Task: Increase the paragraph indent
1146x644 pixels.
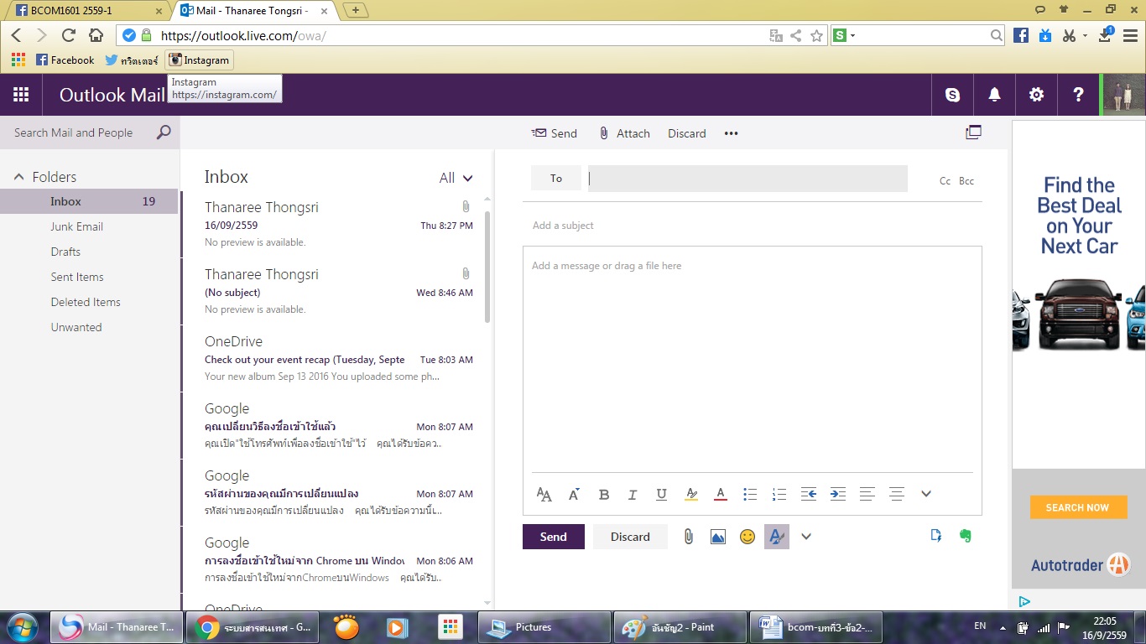Action: click(838, 495)
